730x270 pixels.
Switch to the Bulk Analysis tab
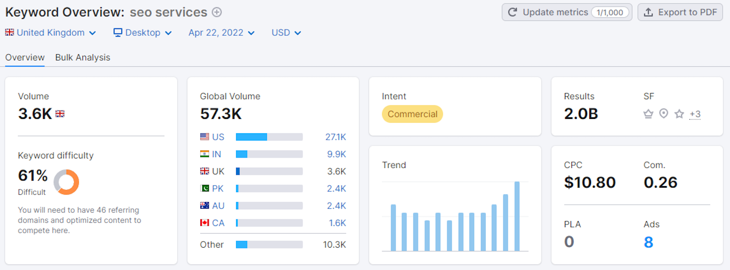pos(83,57)
